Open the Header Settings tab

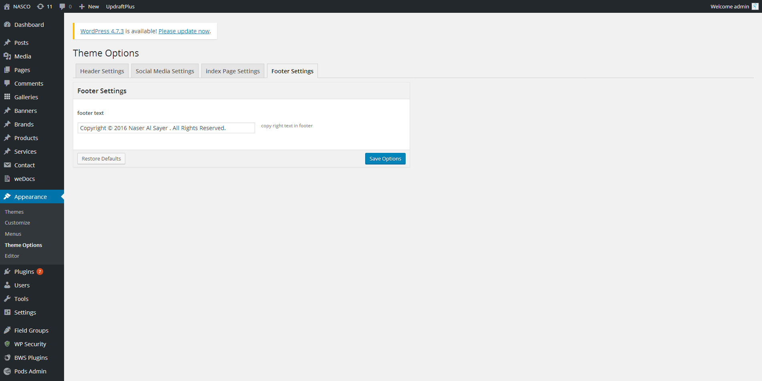102,71
